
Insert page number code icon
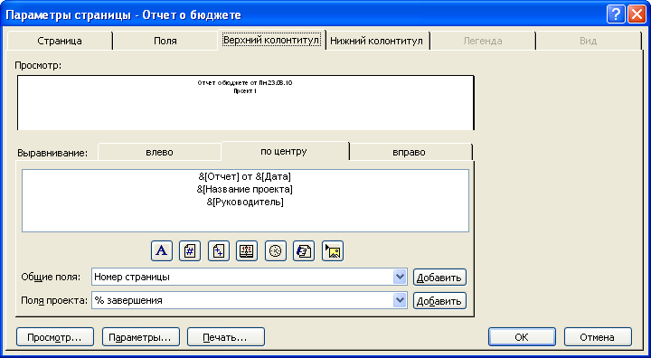tap(190, 250)
